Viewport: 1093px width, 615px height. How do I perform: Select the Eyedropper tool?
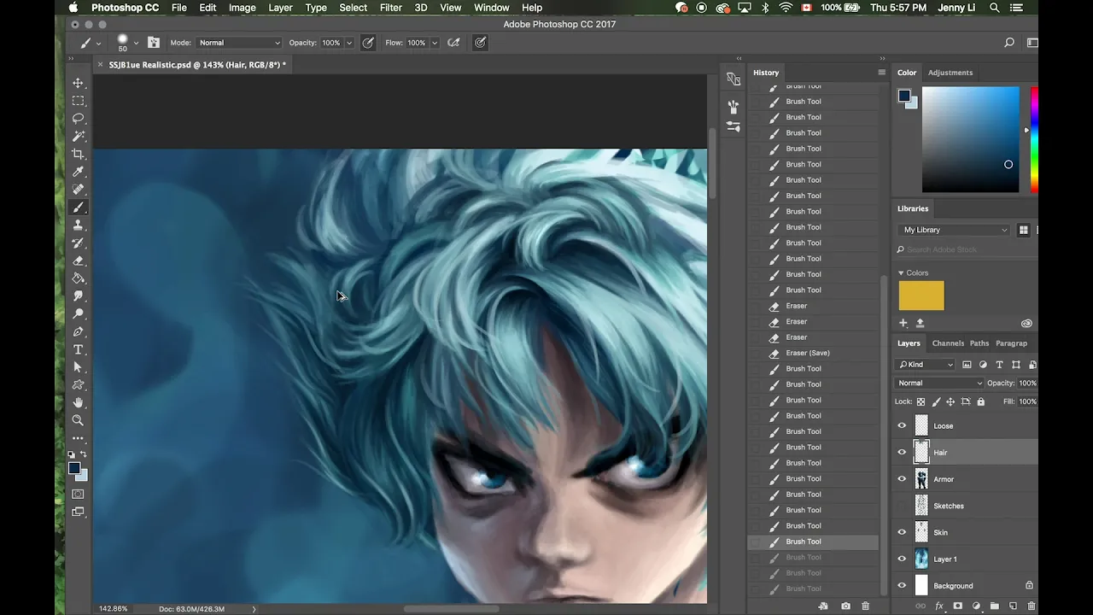(79, 172)
